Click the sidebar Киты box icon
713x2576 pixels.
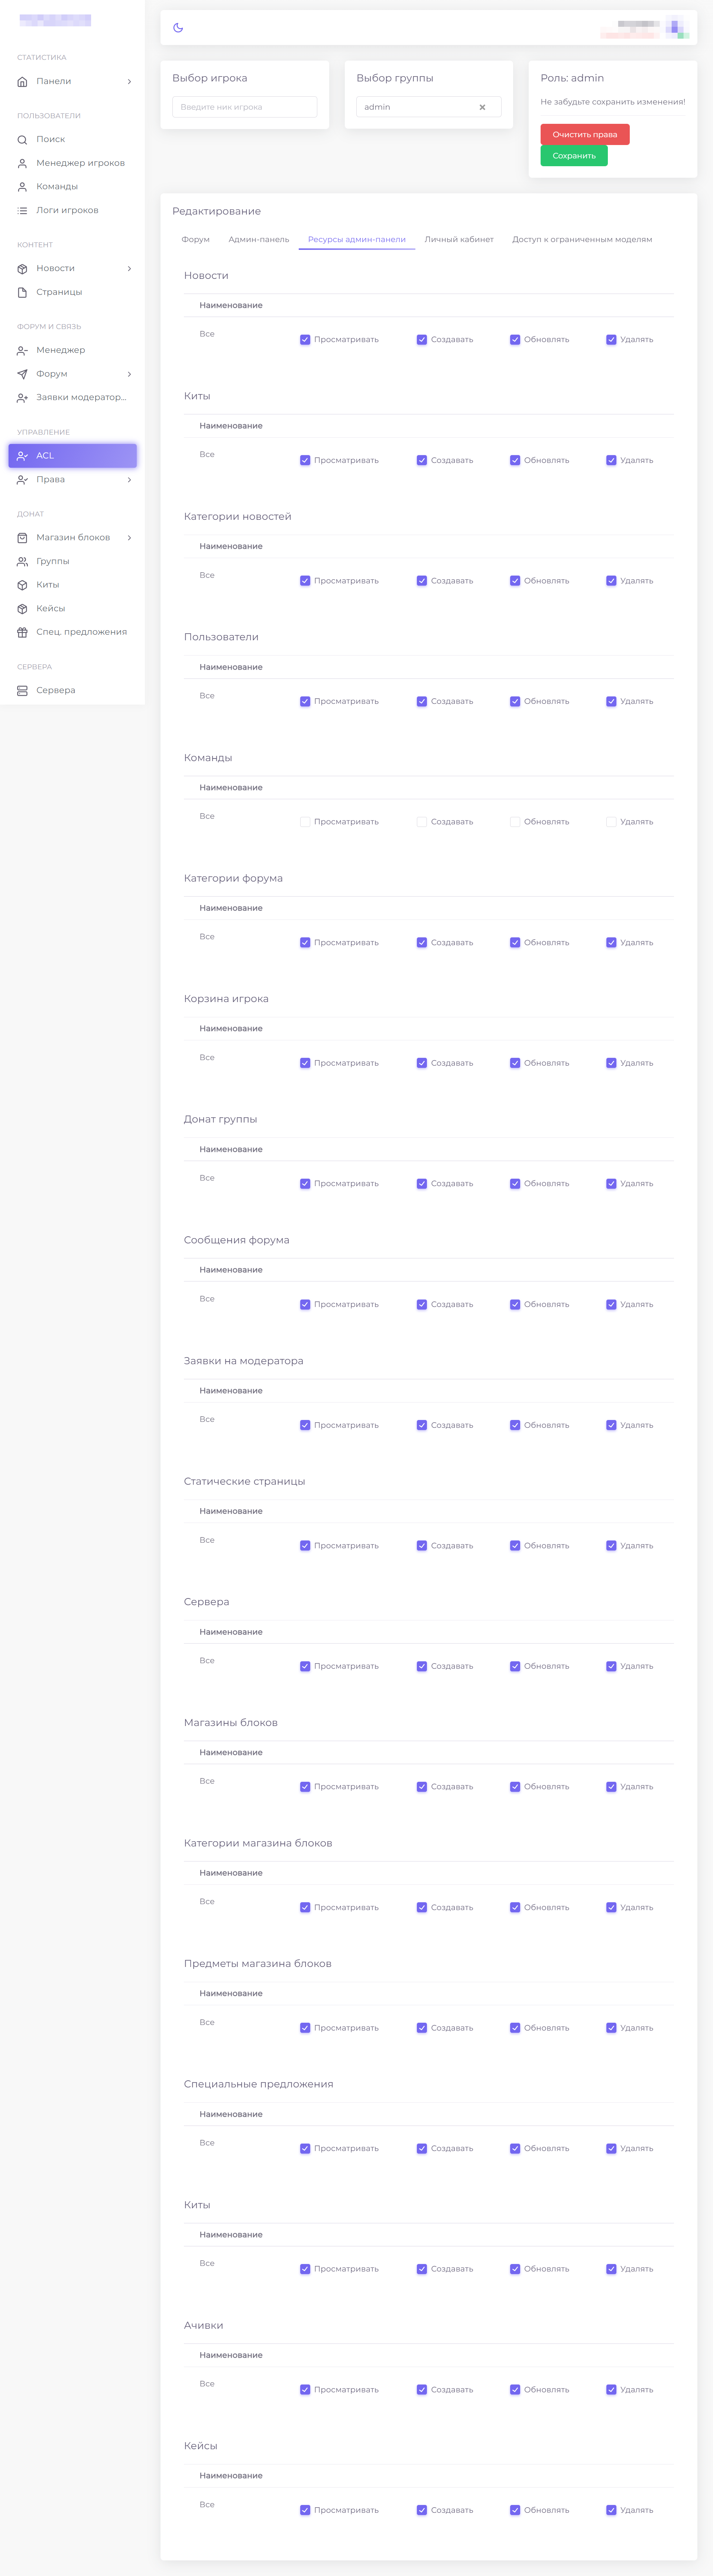point(22,585)
